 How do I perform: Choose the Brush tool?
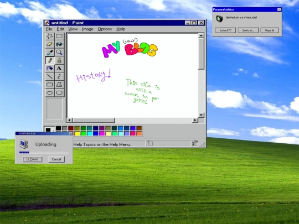(59, 60)
